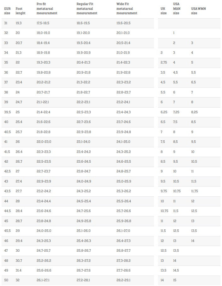The image size is (222, 286).
Task: Click the foot length value 31,4
Action: (x=18, y=270)
